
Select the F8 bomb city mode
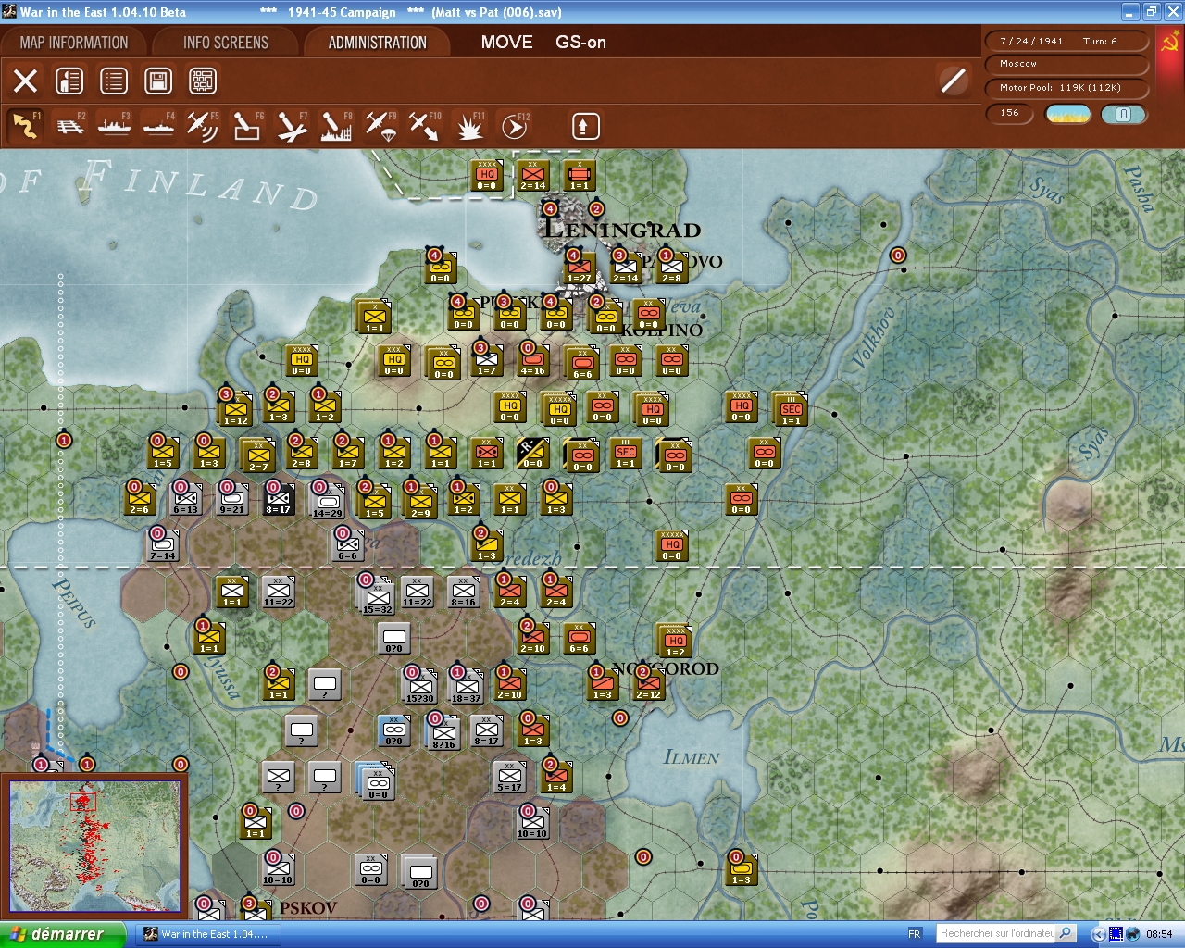click(x=336, y=126)
